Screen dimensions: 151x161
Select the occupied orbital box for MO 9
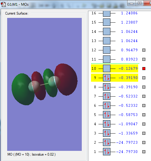107,78
